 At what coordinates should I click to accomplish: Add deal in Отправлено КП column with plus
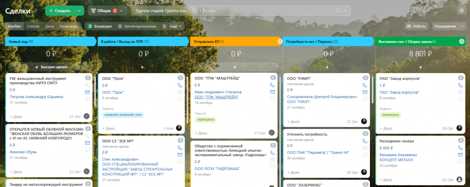coord(235,67)
